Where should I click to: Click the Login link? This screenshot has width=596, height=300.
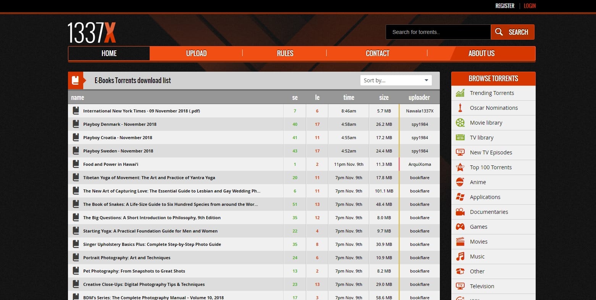click(530, 6)
